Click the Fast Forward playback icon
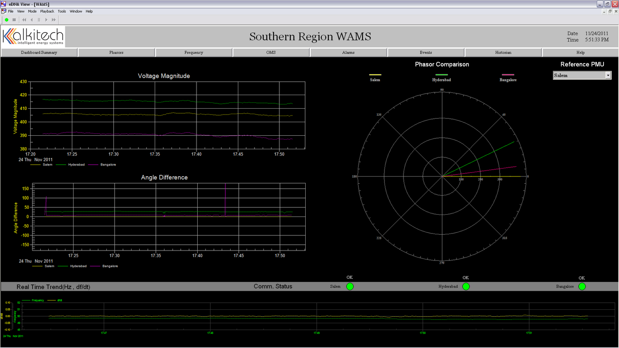This screenshot has width=619, height=348. tap(53, 20)
